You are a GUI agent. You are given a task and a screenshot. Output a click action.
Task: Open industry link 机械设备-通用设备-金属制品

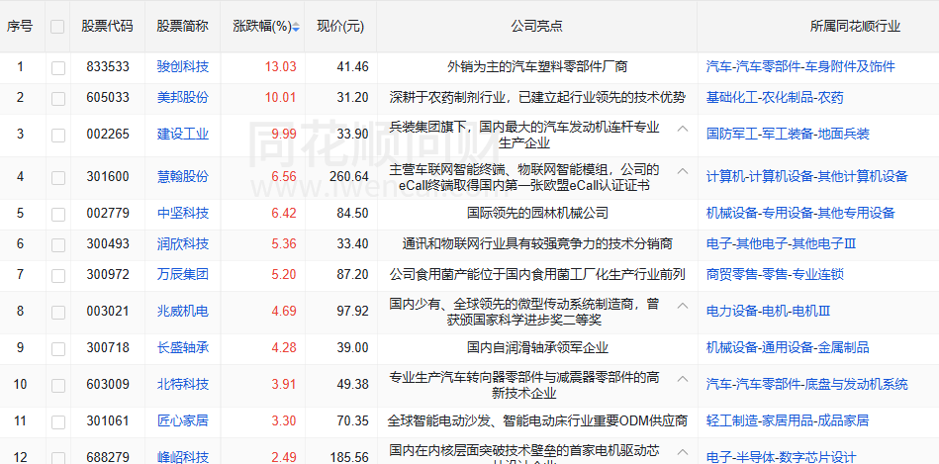click(788, 348)
